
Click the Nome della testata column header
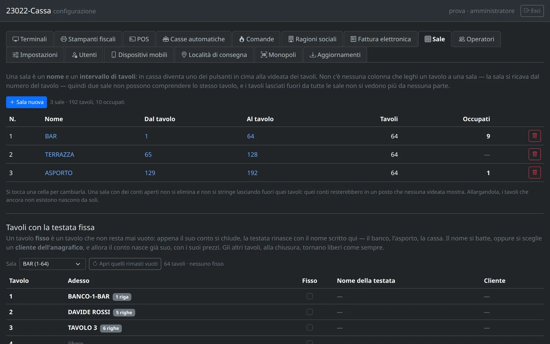click(x=366, y=281)
